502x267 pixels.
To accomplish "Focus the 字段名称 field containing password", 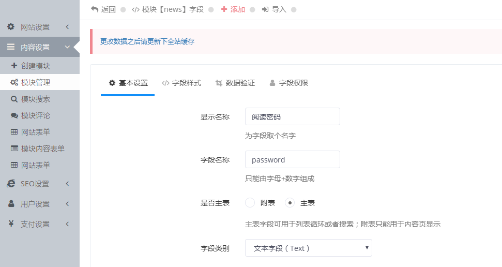I will [292, 159].
